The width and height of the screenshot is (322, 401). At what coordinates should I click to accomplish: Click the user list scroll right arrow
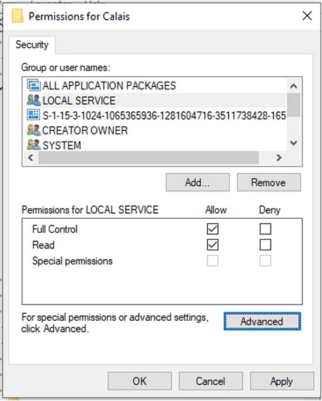coord(279,158)
